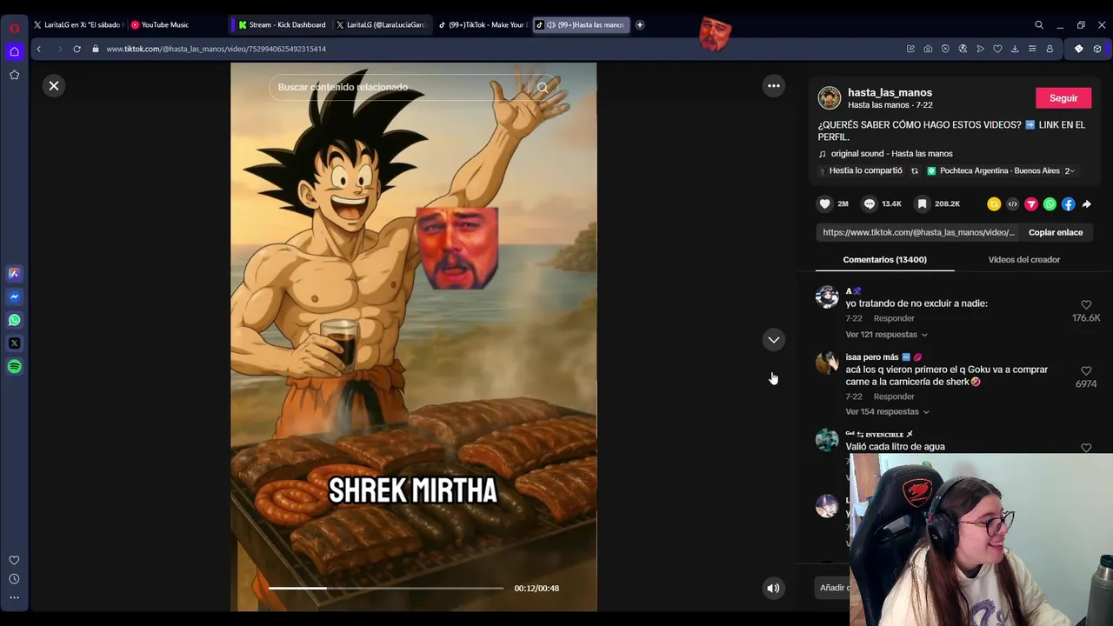The width and height of the screenshot is (1113, 626).
Task: Open a new browser tab with plus
Action: point(640,24)
